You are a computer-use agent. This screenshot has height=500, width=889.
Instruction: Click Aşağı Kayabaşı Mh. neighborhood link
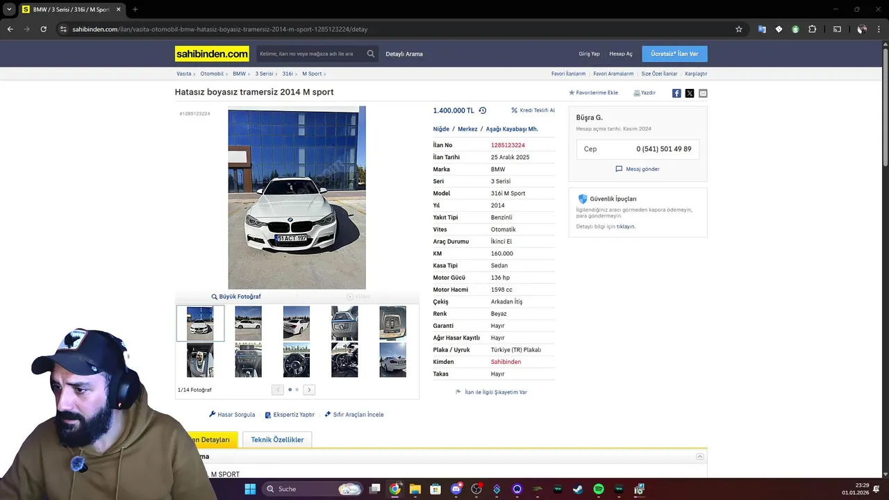tap(512, 129)
